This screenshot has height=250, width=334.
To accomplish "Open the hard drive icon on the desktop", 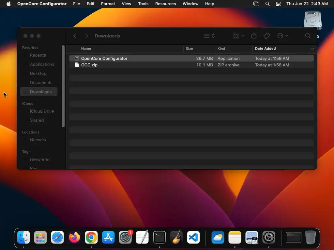I will point(312,21).
